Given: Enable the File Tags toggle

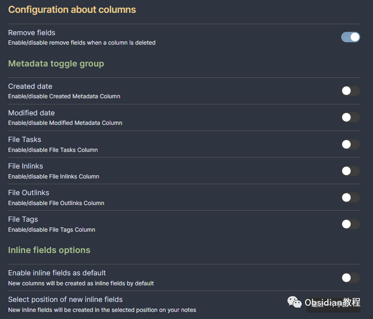Looking at the screenshot, I should pos(350,224).
